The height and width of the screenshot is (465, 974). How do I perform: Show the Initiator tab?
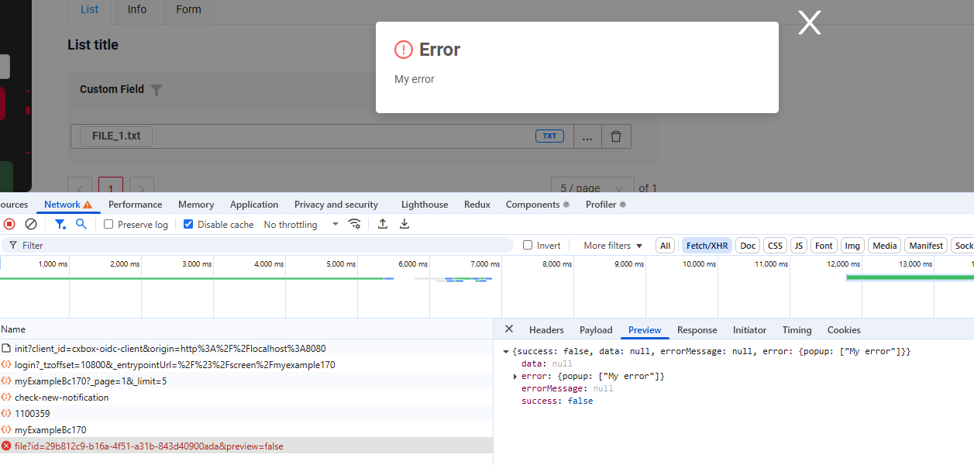click(749, 330)
